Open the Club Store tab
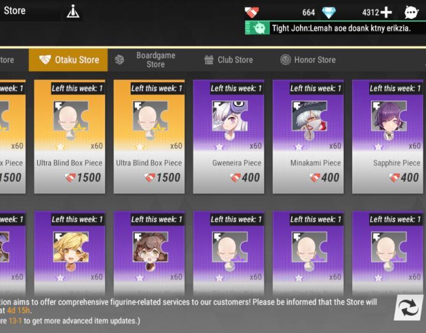 (228, 60)
